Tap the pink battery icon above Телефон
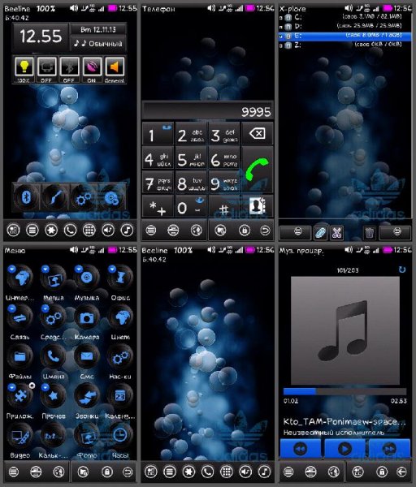 click(x=250, y=8)
